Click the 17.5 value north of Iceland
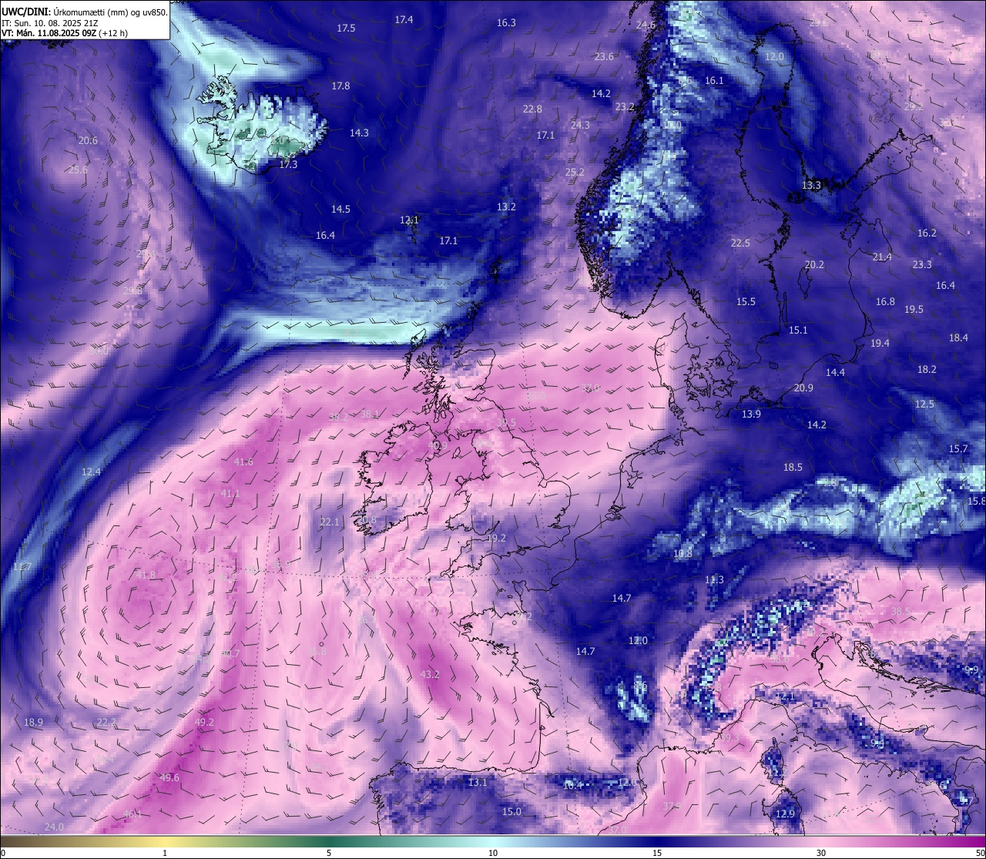The image size is (986, 859). pos(346,29)
